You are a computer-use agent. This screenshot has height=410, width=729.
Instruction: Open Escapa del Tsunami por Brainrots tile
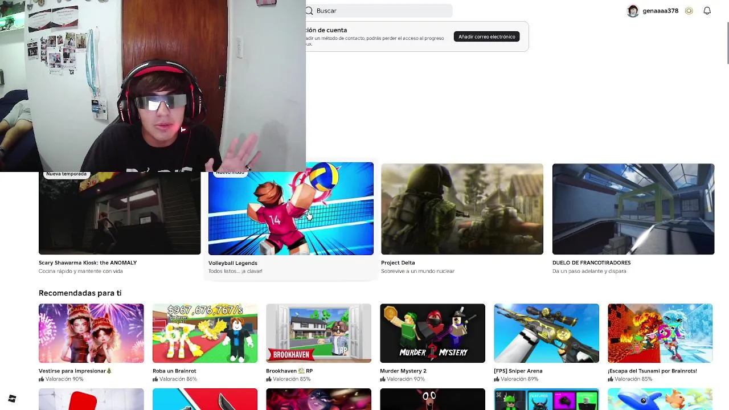(660, 333)
